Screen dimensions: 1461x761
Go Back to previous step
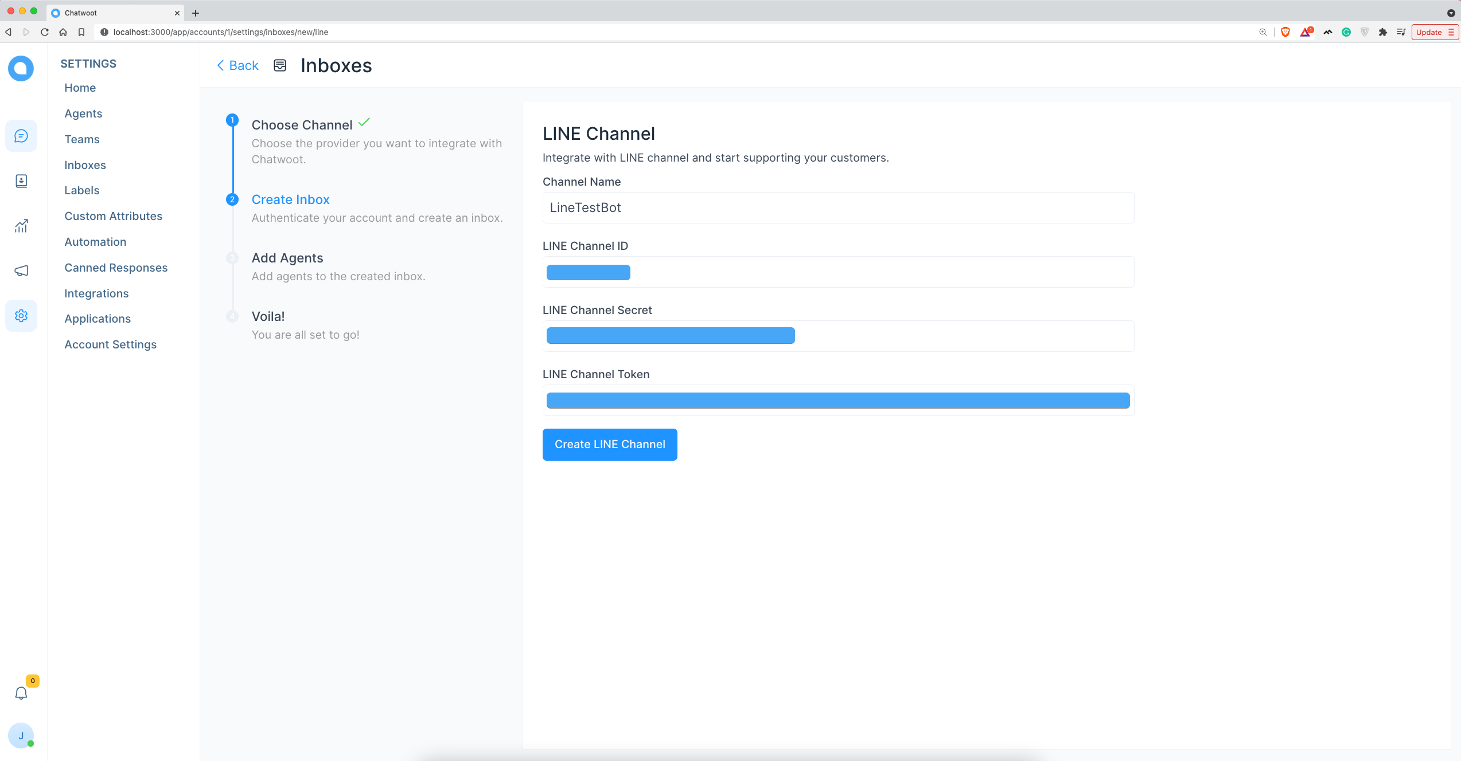point(238,65)
